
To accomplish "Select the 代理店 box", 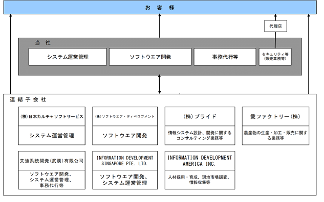I will pyautogui.click(x=275, y=26).
